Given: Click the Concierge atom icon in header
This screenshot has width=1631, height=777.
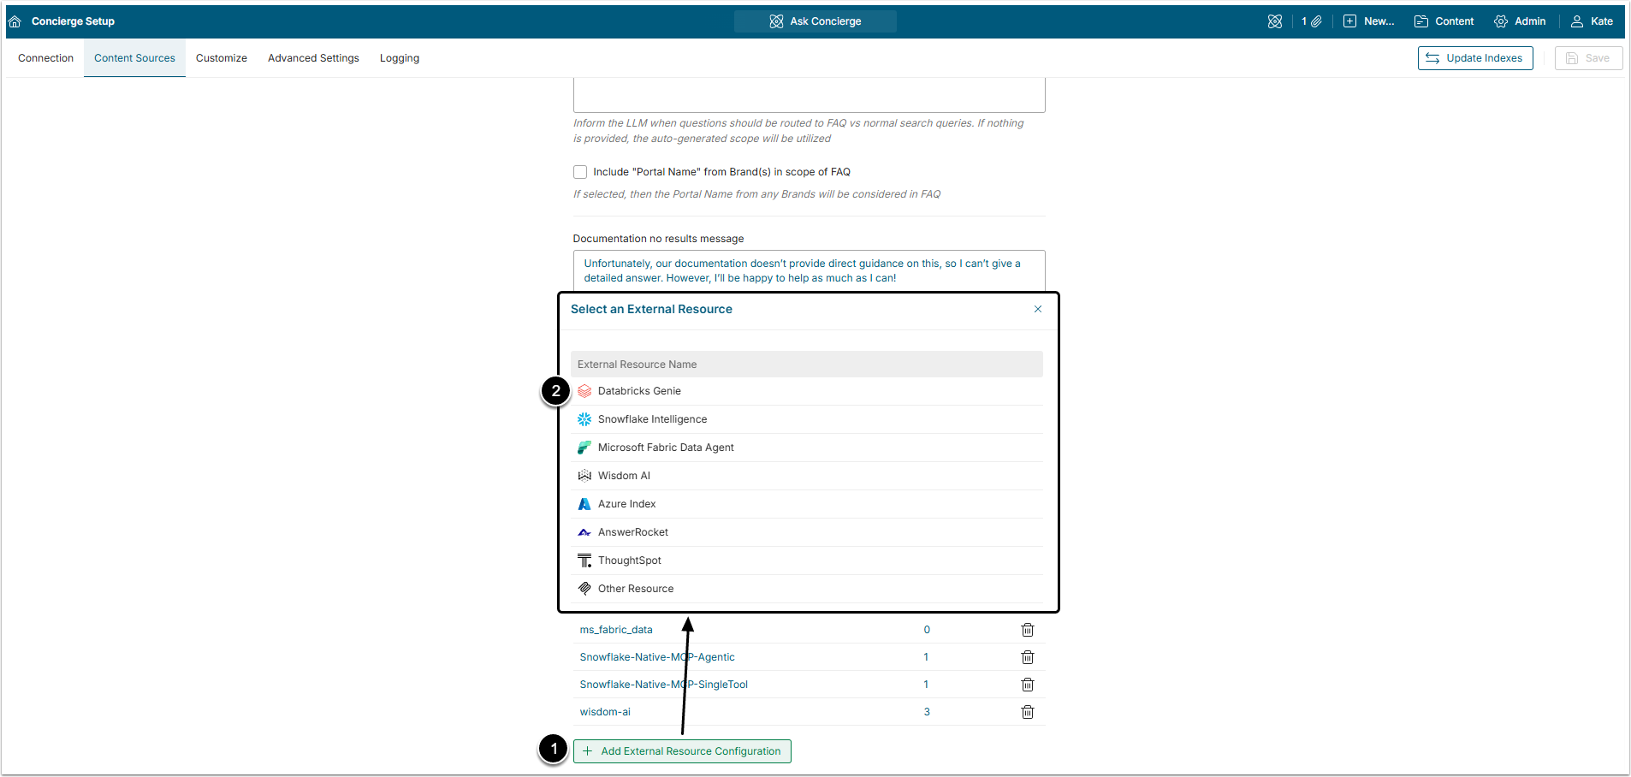Looking at the screenshot, I should coord(1274,21).
